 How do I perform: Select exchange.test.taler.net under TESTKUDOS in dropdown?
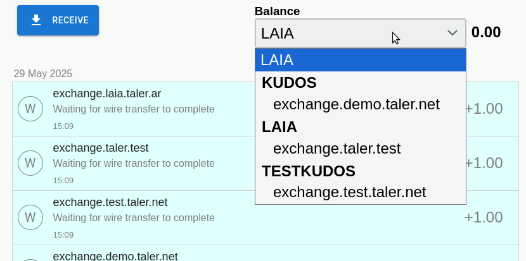[x=349, y=192]
